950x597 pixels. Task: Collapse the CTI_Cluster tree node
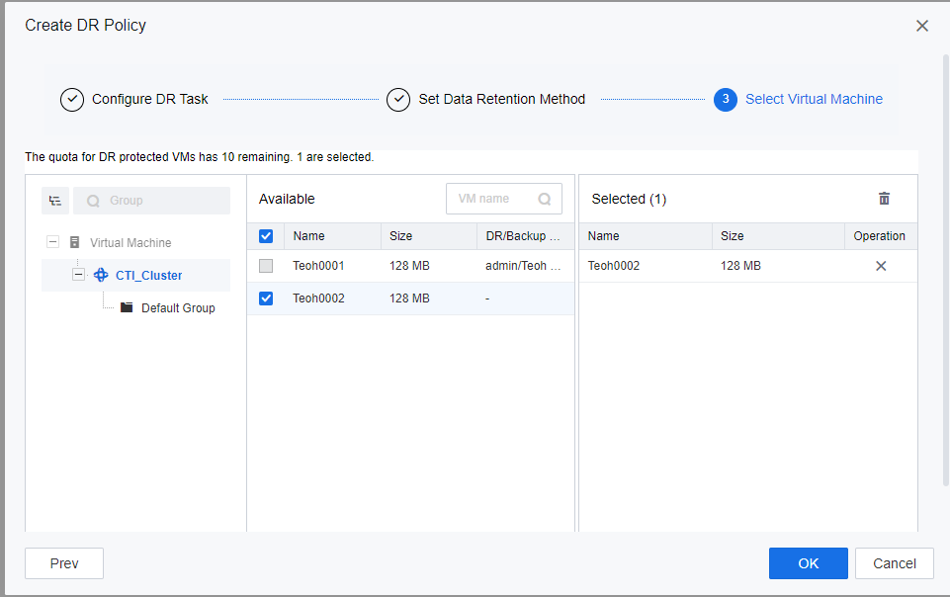[78, 276]
